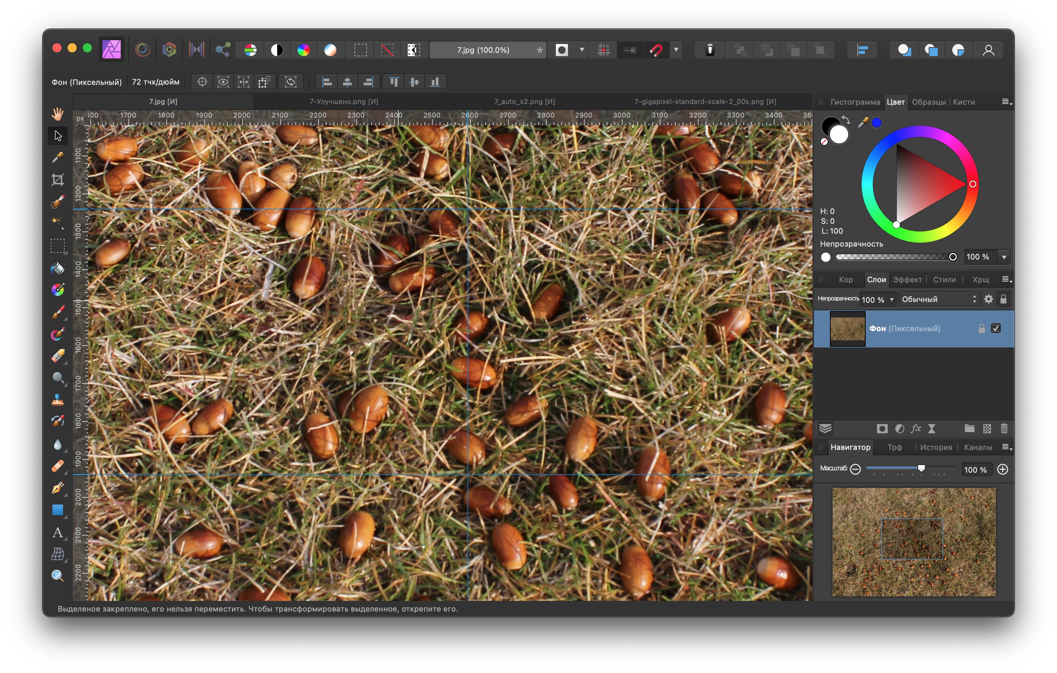Toggle the Quick Mask button
This screenshot has width=1057, height=673.
tap(562, 50)
